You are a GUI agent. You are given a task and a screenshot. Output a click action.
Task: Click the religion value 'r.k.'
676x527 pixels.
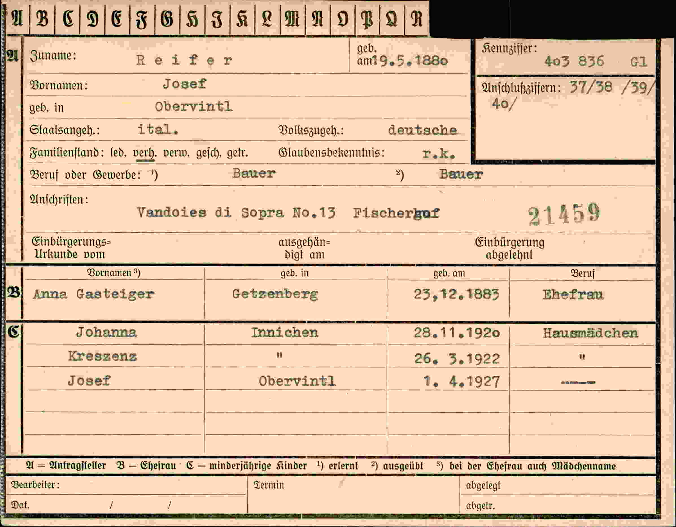pos(439,153)
